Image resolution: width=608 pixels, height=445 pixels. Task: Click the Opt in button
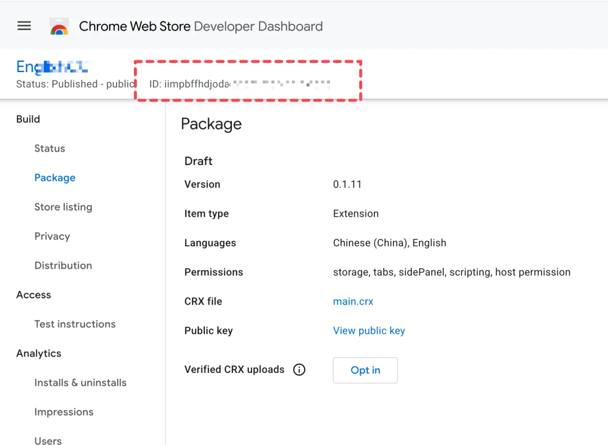(x=365, y=370)
